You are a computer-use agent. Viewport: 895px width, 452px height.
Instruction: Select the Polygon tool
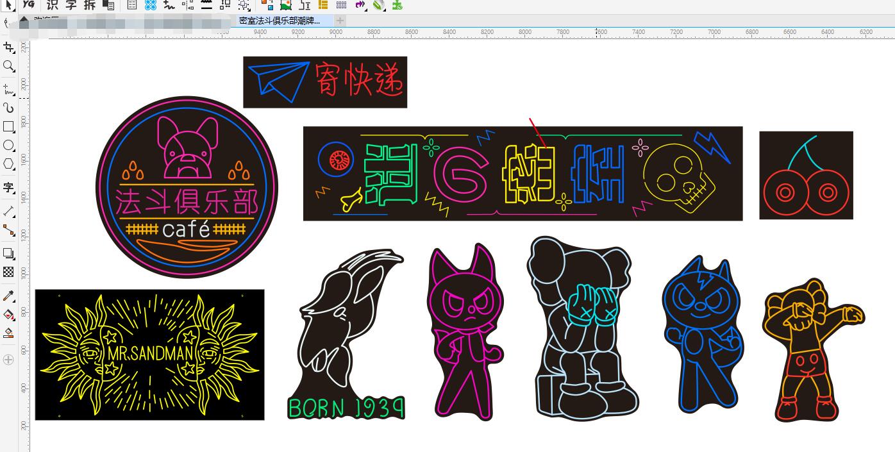[8, 164]
